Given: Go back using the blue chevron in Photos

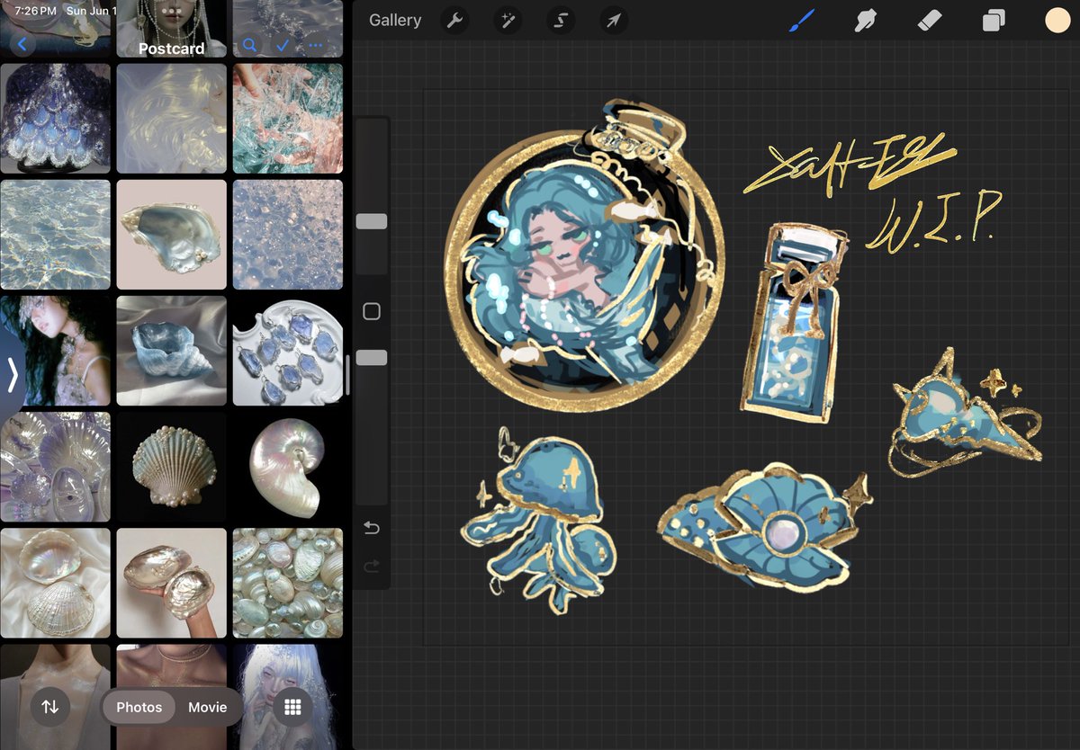Looking at the screenshot, I should pos(22,43).
